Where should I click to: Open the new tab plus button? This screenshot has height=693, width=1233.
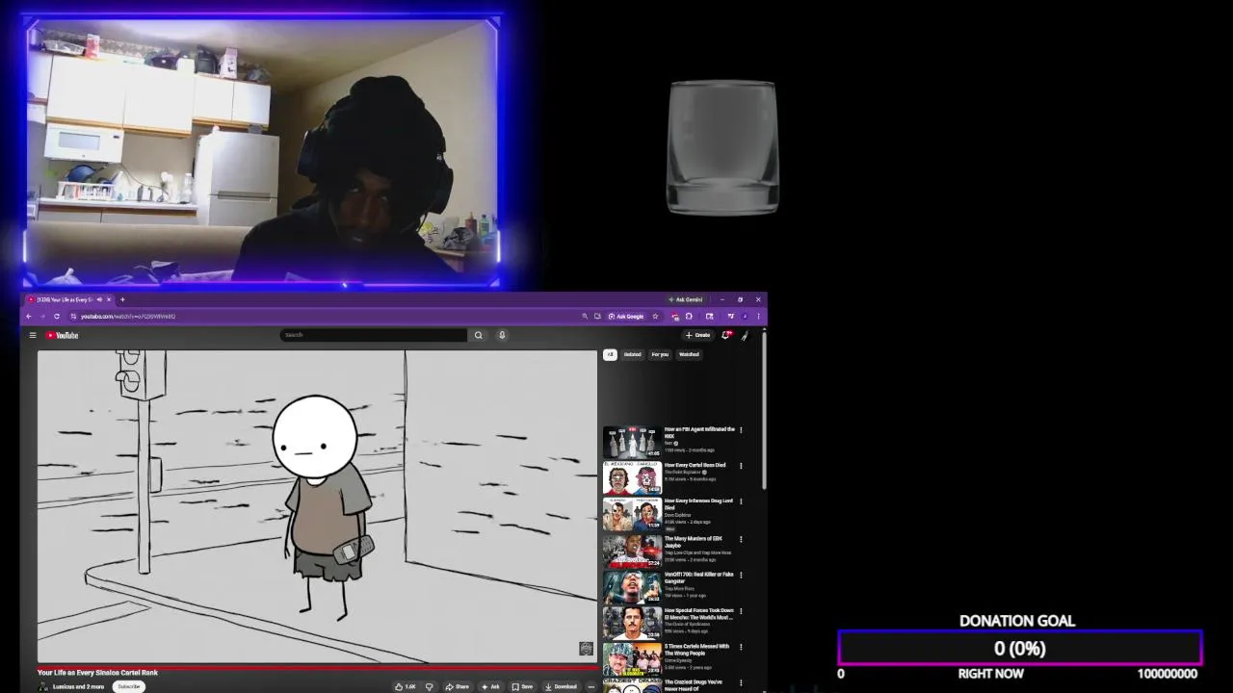tap(122, 299)
